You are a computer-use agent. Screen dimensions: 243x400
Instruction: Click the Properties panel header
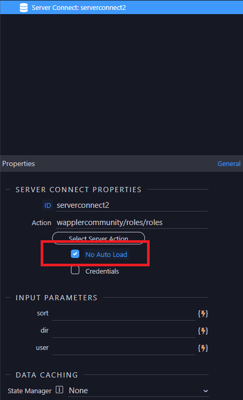tap(121, 163)
